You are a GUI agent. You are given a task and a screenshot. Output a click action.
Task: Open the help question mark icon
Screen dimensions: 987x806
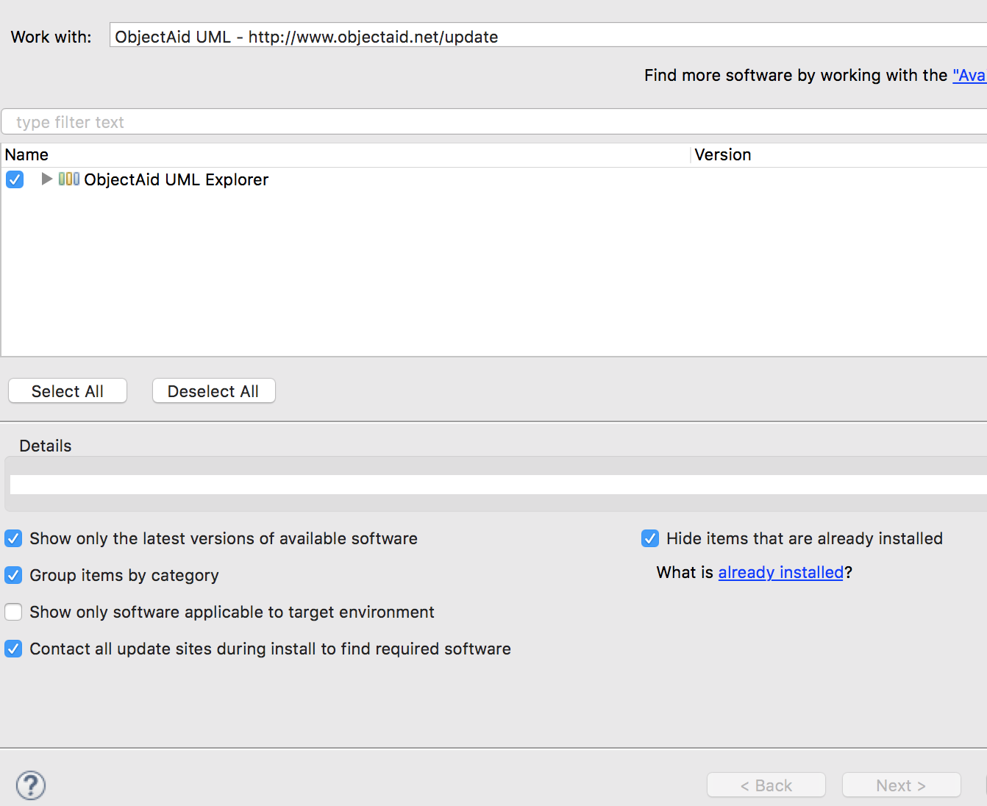point(31,785)
